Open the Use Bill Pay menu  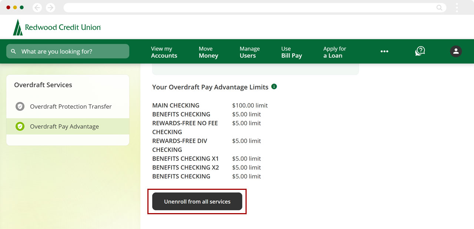pos(291,52)
